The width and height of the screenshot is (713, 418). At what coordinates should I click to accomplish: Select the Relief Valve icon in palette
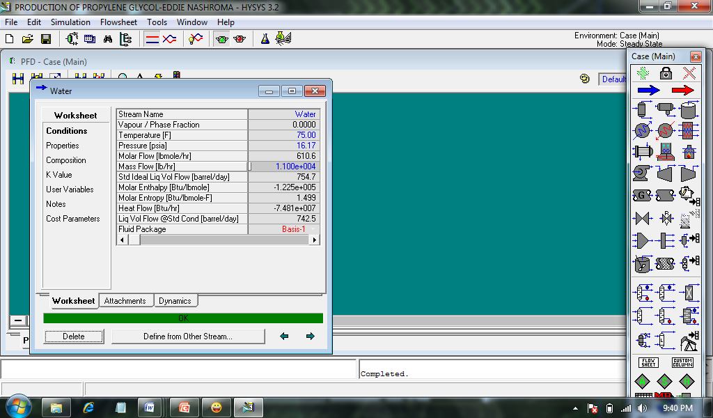(666, 218)
